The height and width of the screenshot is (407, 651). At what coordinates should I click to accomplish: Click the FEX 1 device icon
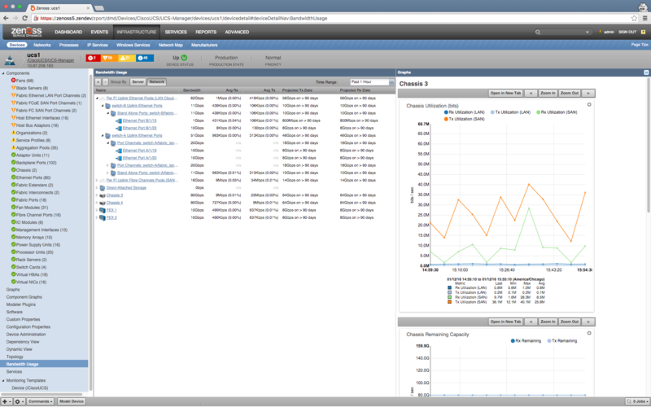pyautogui.click(x=103, y=211)
